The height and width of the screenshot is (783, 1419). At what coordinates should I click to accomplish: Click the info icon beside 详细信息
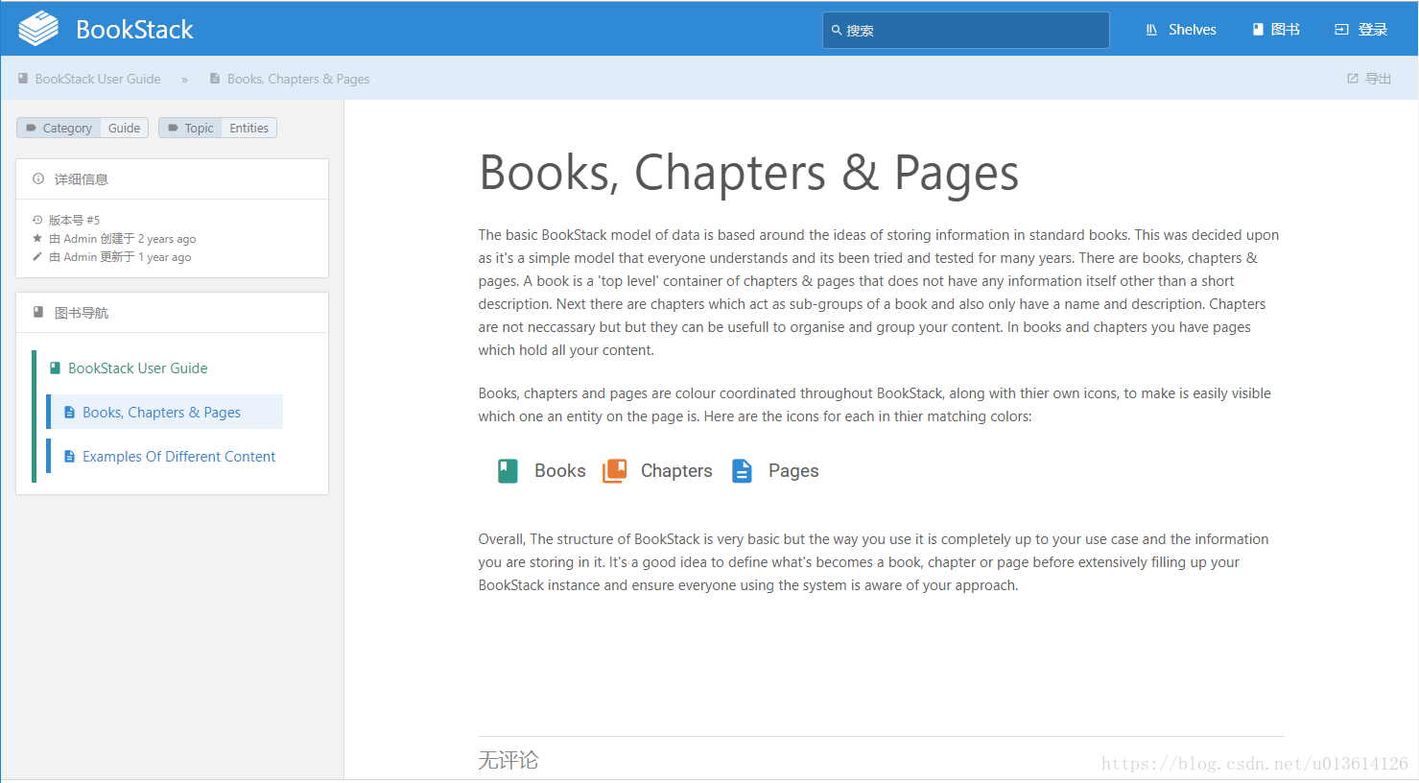click(x=38, y=178)
